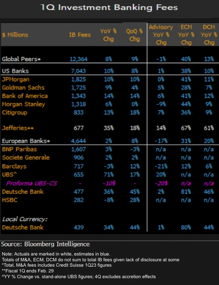The width and height of the screenshot is (219, 285).
Task: Click Barclays Advisory value -21%
Action: pyautogui.click(x=161, y=166)
